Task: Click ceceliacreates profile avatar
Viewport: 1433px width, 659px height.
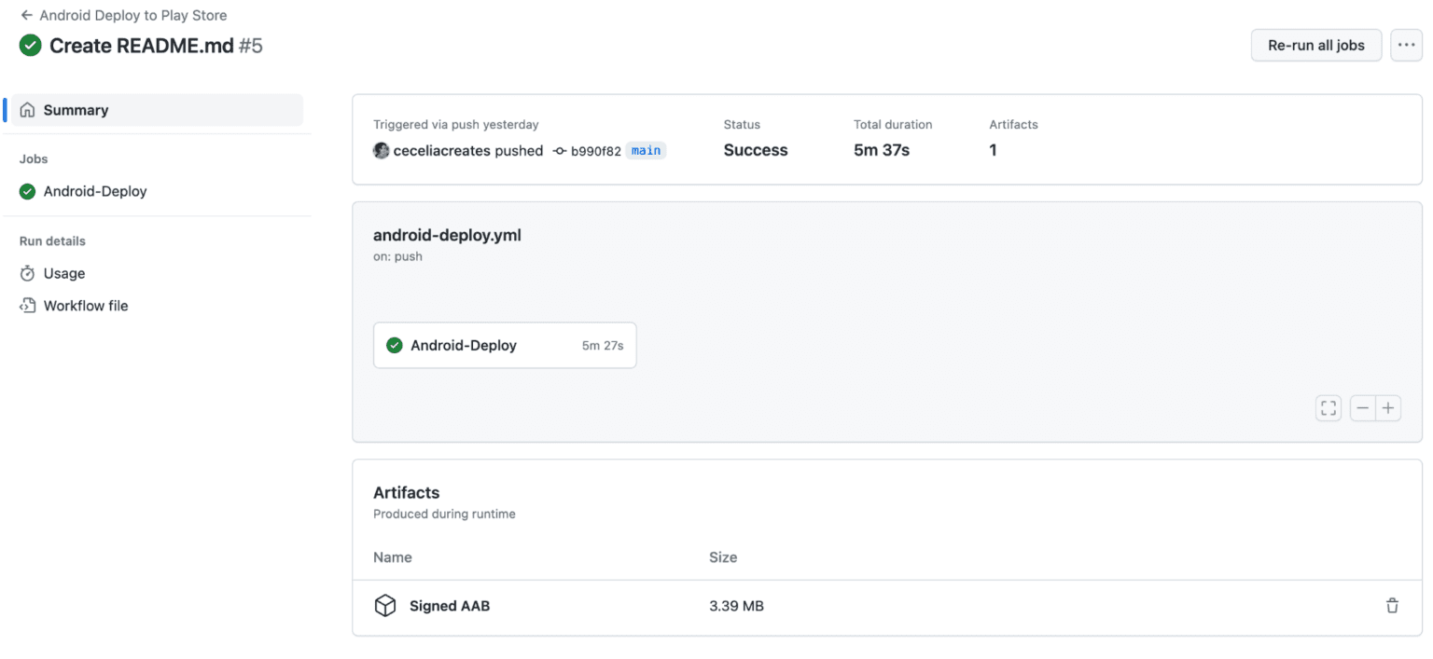Action: coord(382,150)
